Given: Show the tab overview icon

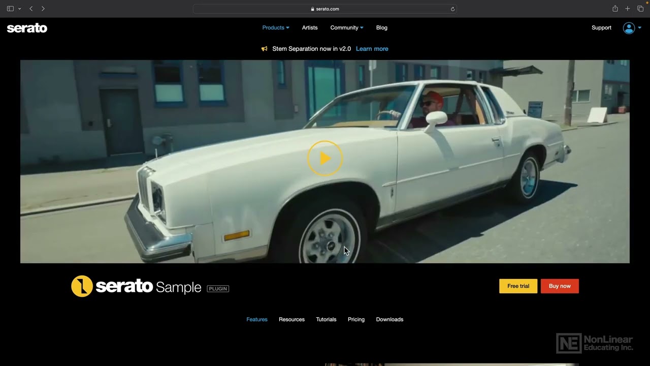Looking at the screenshot, I should [640, 9].
